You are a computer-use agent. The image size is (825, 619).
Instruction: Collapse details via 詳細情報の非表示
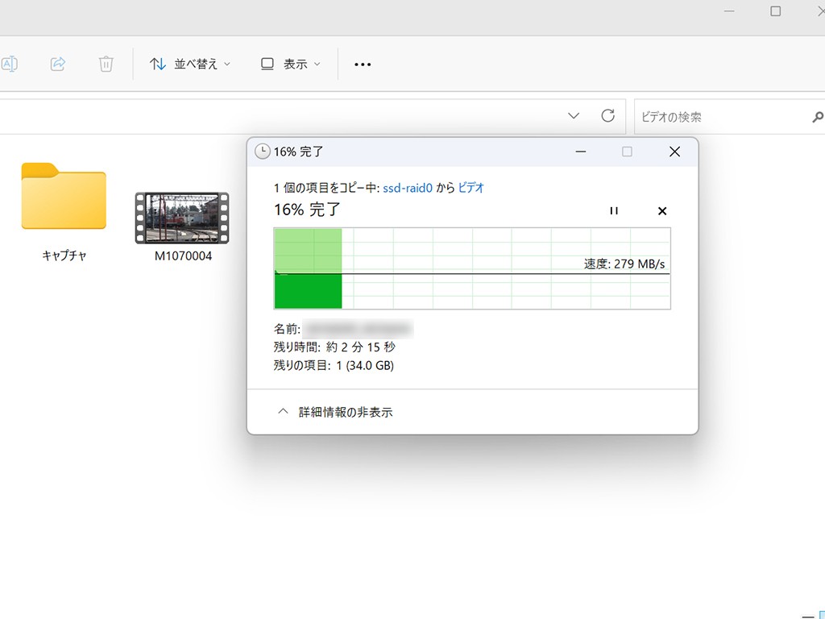click(336, 412)
